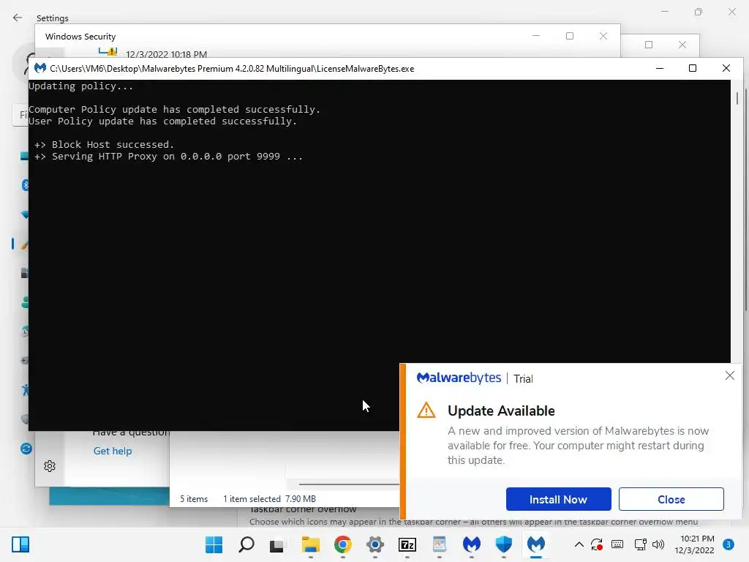Maximize the Windows Security window

coord(569,36)
